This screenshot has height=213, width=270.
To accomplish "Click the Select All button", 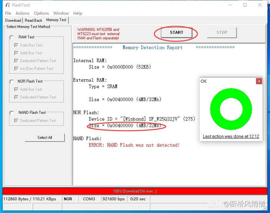I will 45,137.
